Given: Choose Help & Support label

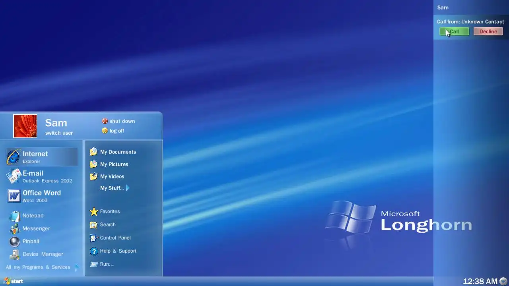Looking at the screenshot, I should coord(118,251).
